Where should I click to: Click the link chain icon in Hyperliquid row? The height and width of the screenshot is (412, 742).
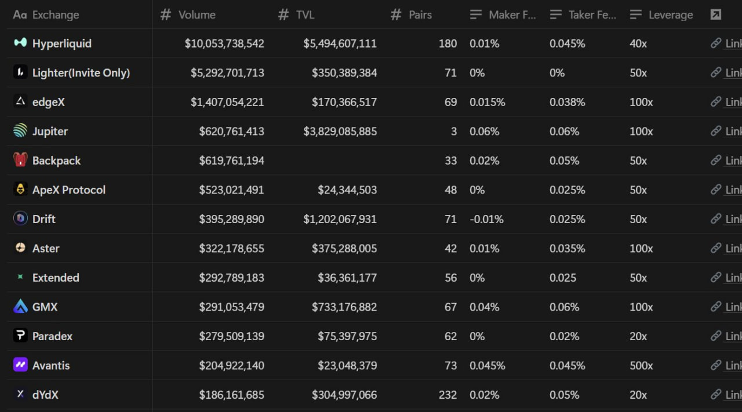(x=716, y=43)
